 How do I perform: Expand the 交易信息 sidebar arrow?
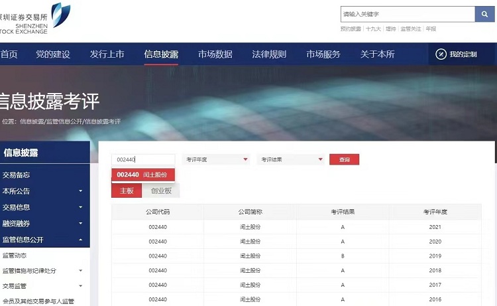[x=81, y=208]
